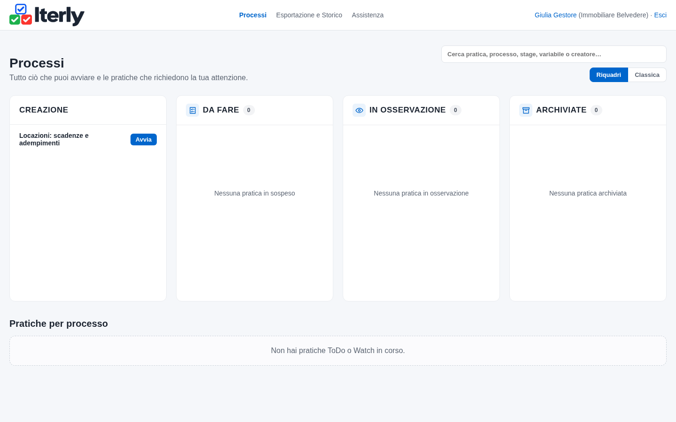The width and height of the screenshot is (676, 422).
Task: Click the In Osservazione count badge
Action: click(x=455, y=110)
